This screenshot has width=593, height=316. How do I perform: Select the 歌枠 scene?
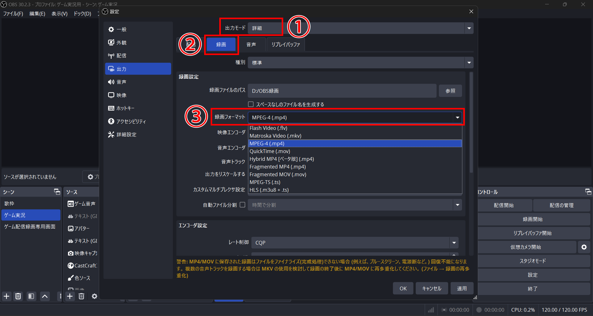click(x=31, y=203)
